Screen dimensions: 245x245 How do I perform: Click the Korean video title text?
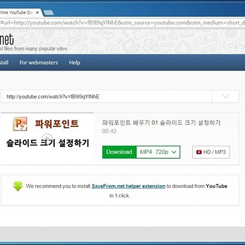tap(161, 122)
